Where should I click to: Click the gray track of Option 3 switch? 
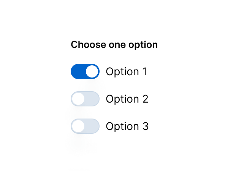pos(92,126)
